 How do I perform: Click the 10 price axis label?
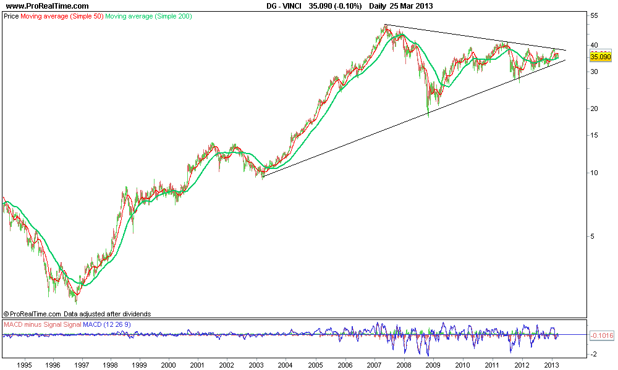point(594,173)
